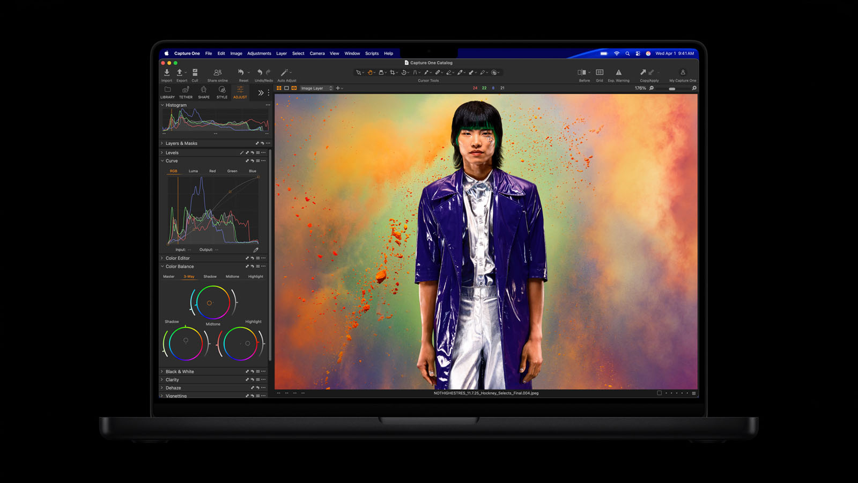Collapse the Curve panel
This screenshot has width=858, height=483.
162,161
